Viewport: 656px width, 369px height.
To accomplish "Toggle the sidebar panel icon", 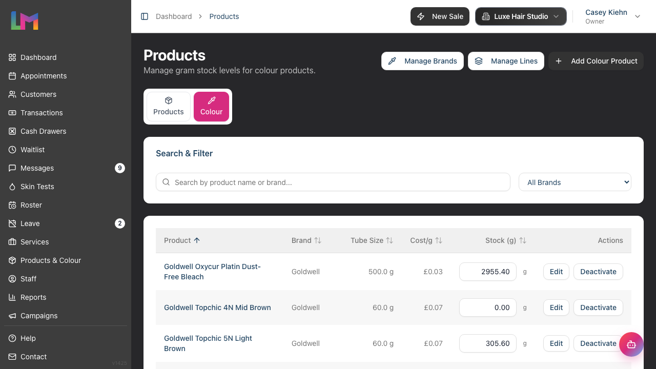I will click(x=145, y=16).
